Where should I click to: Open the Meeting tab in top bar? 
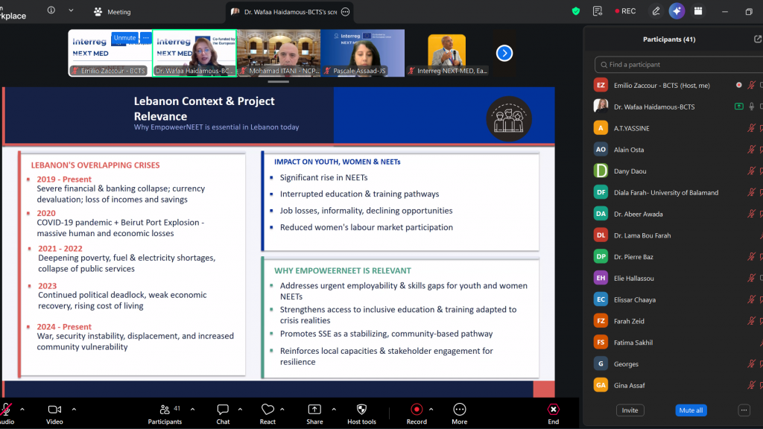tap(112, 12)
